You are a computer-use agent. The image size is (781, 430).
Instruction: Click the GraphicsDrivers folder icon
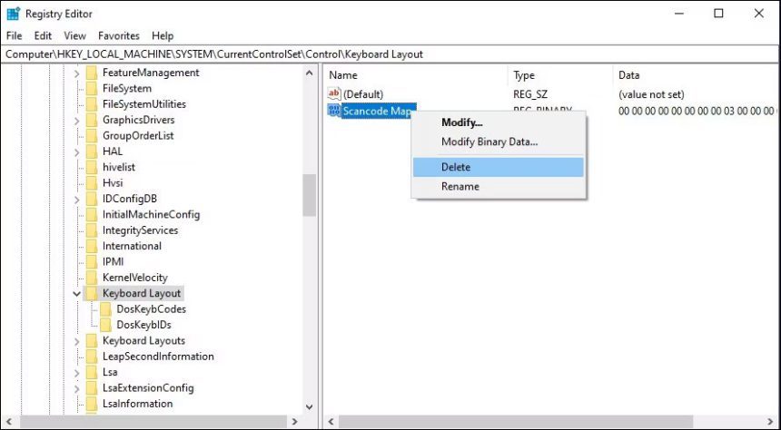pyautogui.click(x=92, y=120)
